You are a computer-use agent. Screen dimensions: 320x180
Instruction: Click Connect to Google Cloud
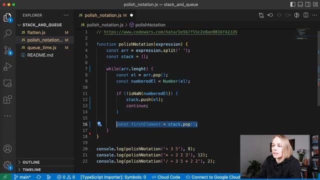point(213,177)
